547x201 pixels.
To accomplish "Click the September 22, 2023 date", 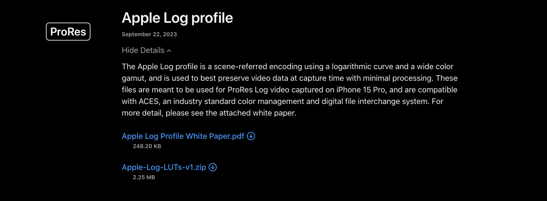I will click(149, 34).
